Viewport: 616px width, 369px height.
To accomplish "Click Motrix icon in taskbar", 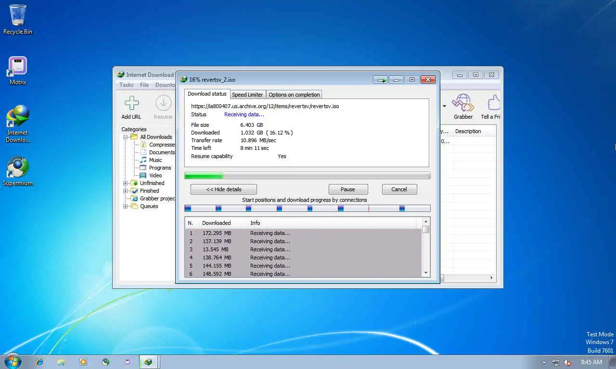I will tap(128, 362).
